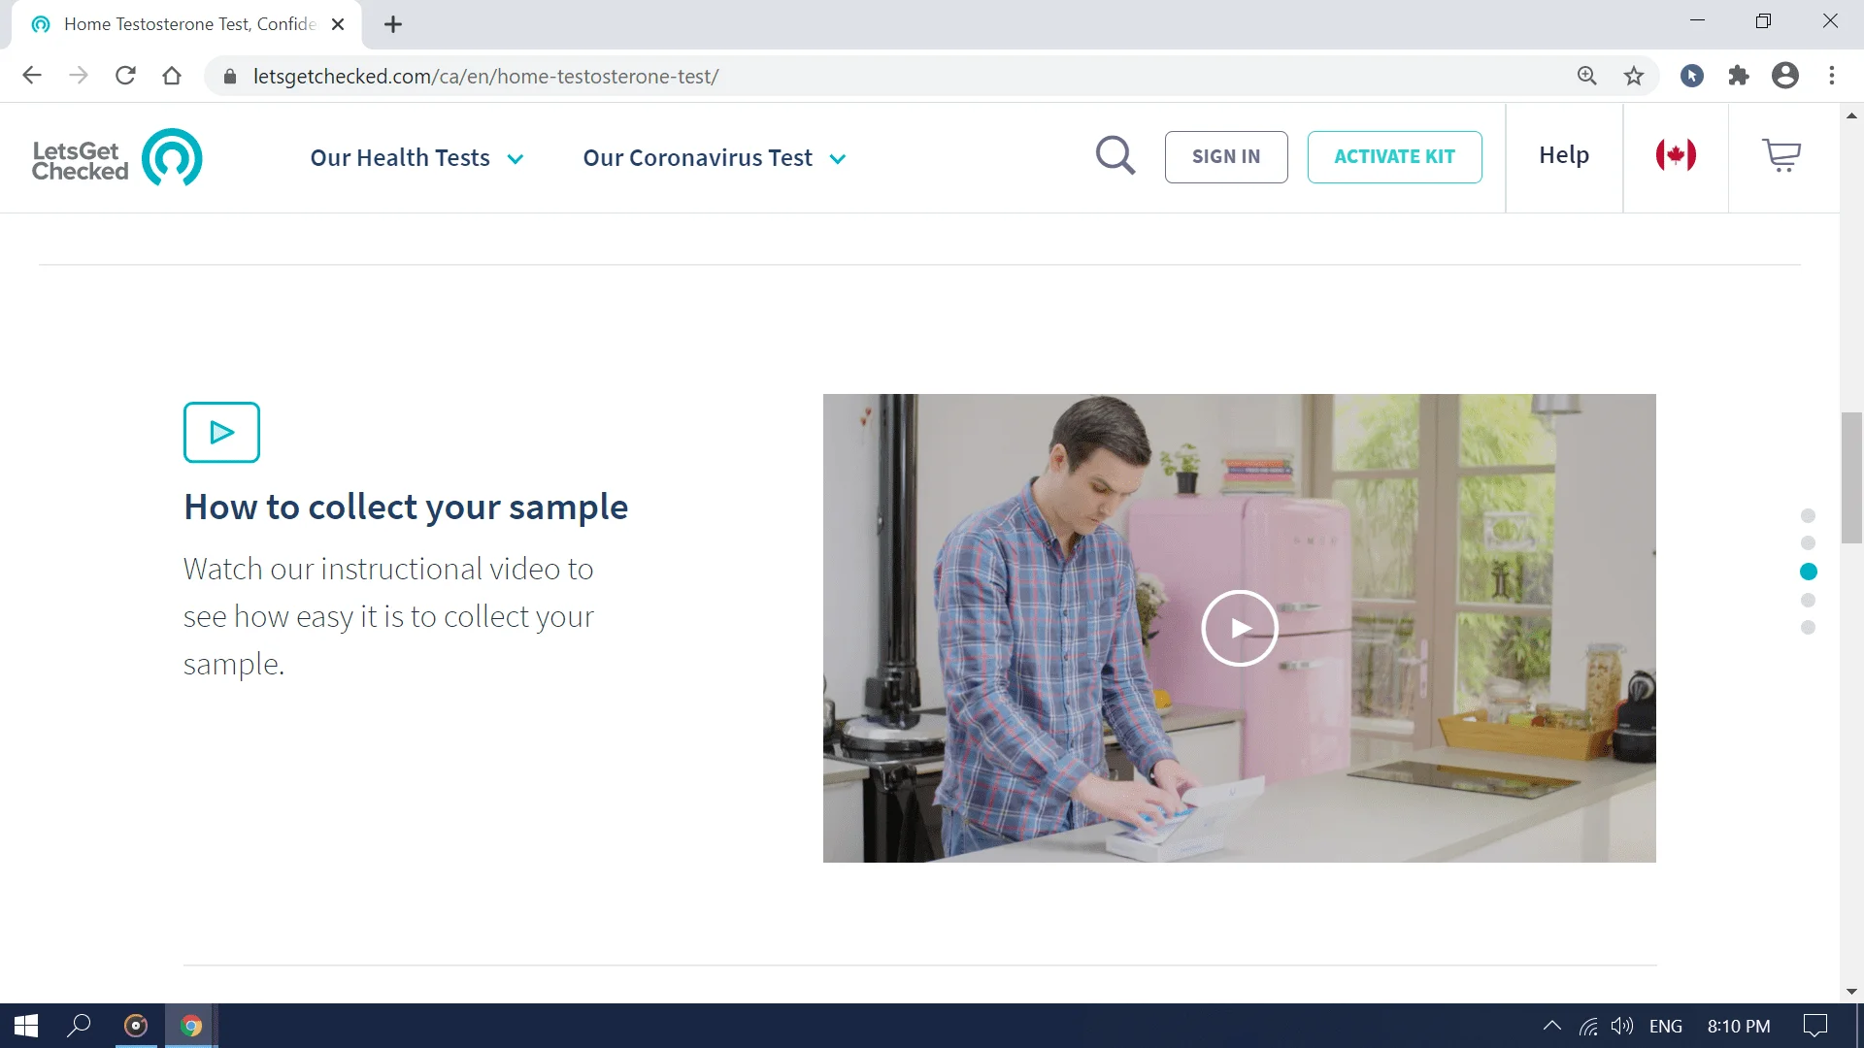
Task: Play the instructional sample video
Action: coord(1240,628)
